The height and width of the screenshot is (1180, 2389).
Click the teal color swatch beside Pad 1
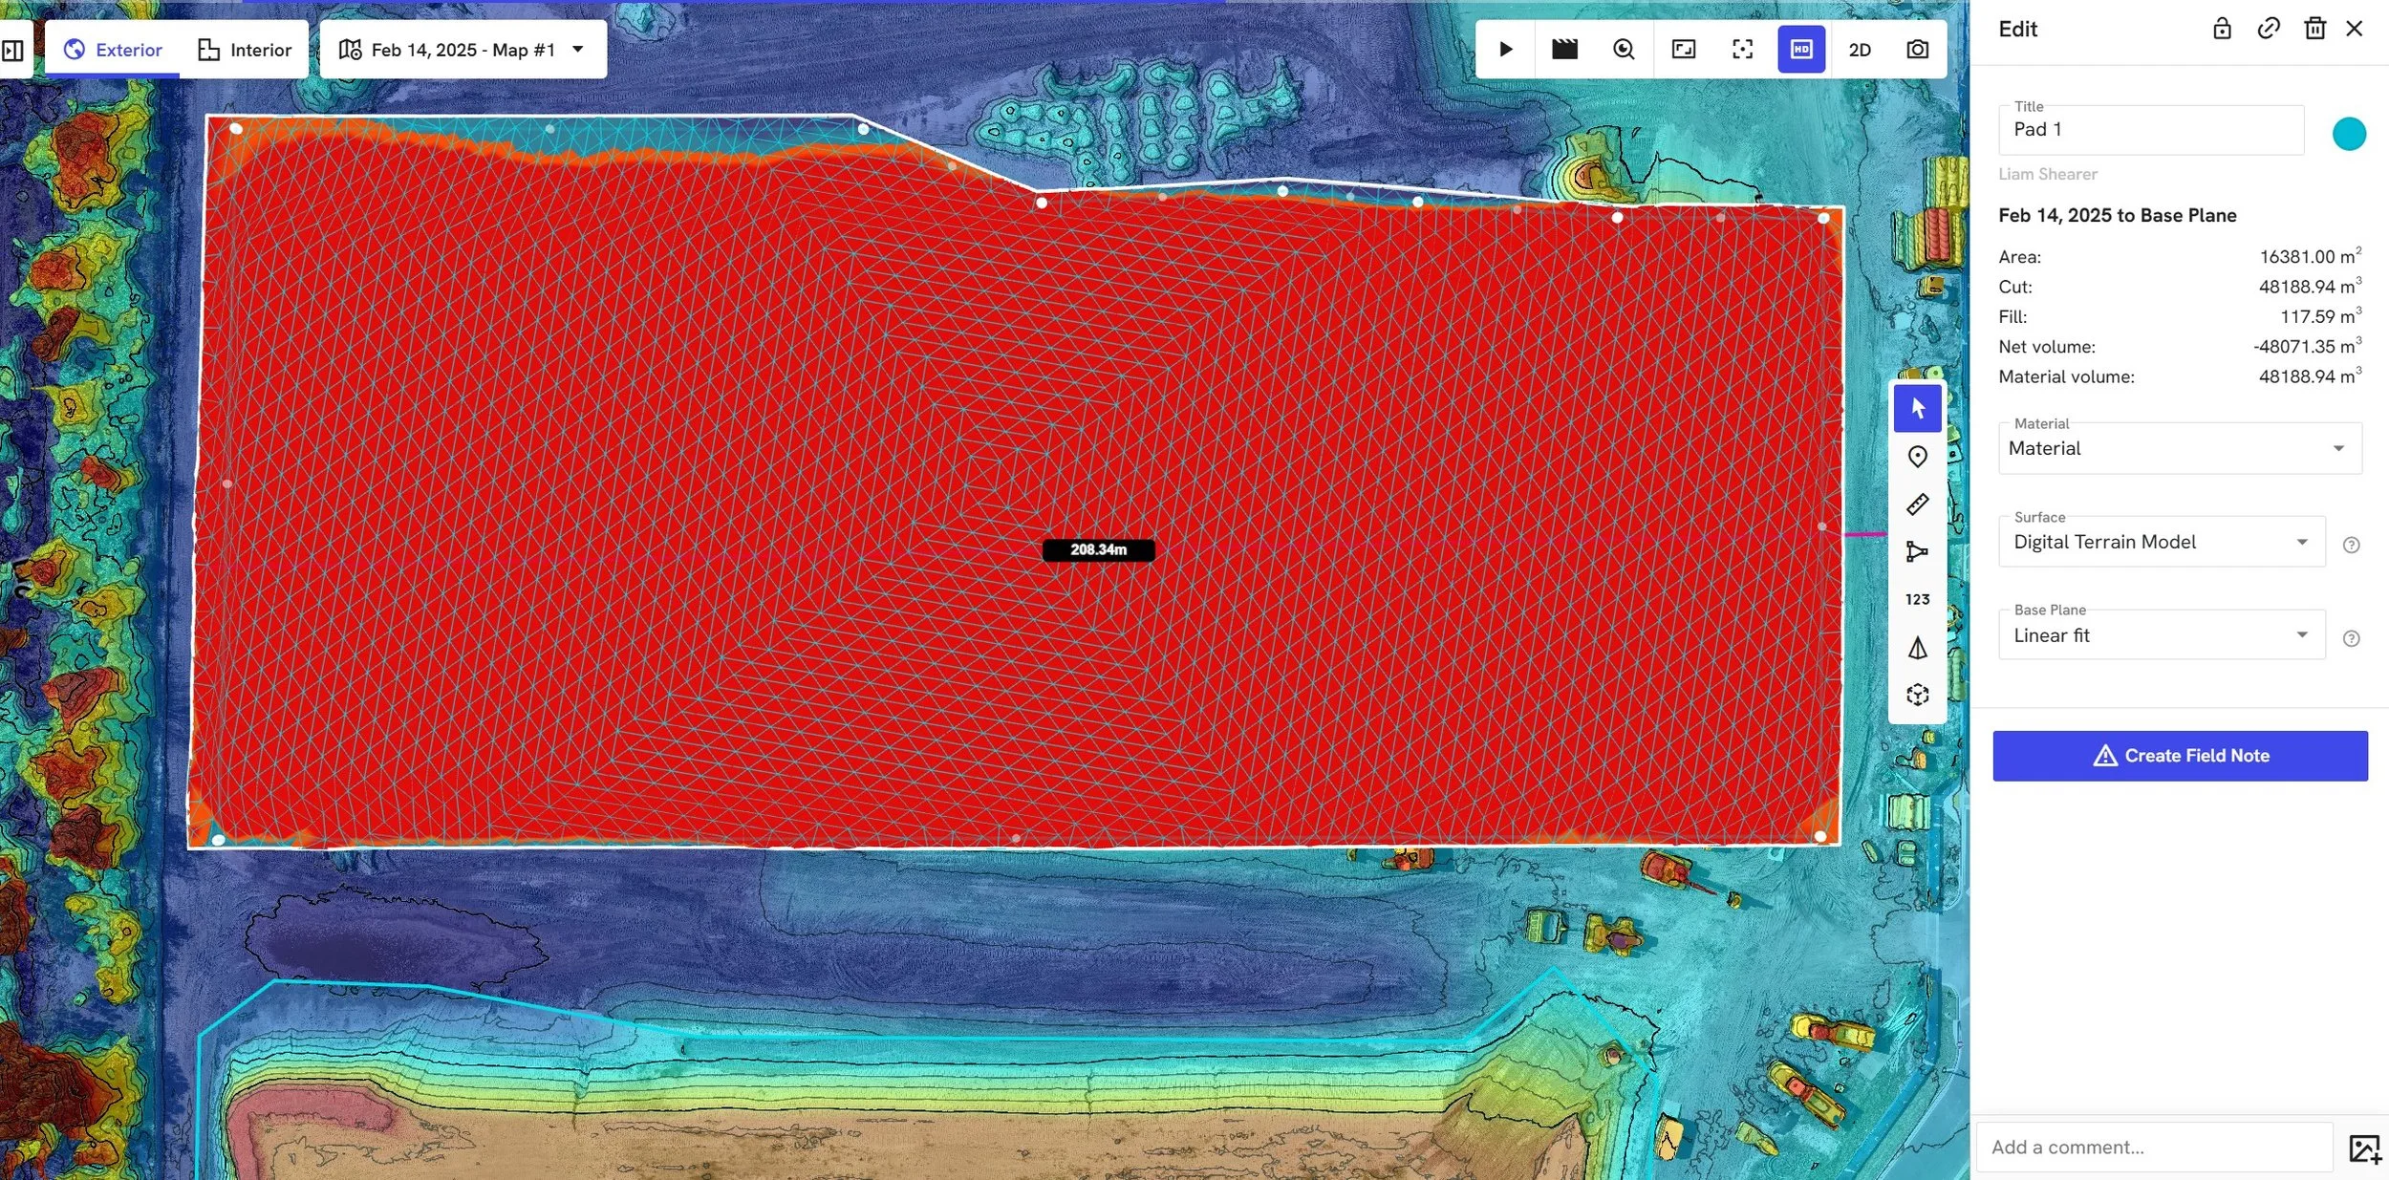click(2347, 133)
